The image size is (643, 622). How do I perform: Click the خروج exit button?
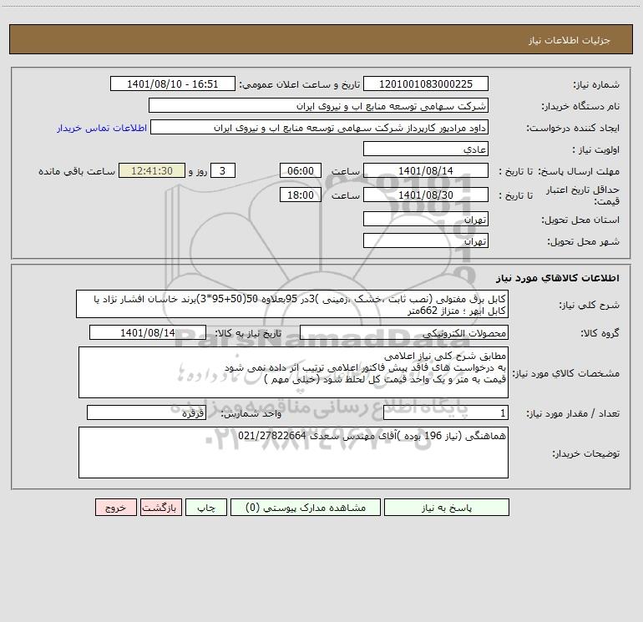115,508
